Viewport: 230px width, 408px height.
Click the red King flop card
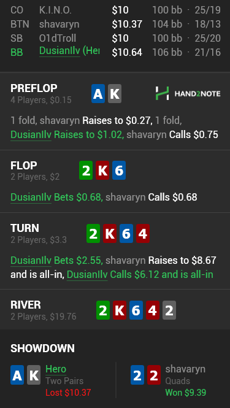tap(102, 170)
